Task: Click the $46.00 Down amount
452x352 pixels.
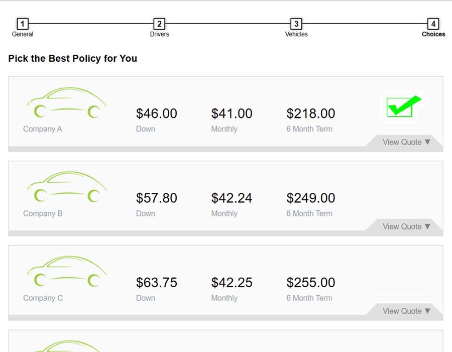Action: pos(157,113)
